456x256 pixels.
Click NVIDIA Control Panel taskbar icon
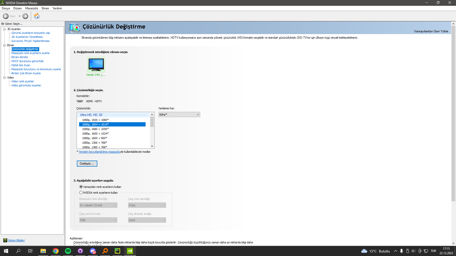pos(130,251)
